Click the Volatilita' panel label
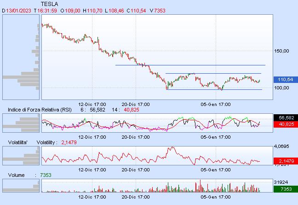Image resolution: width=298 pixels, height=205 pixels. click(x=17, y=142)
